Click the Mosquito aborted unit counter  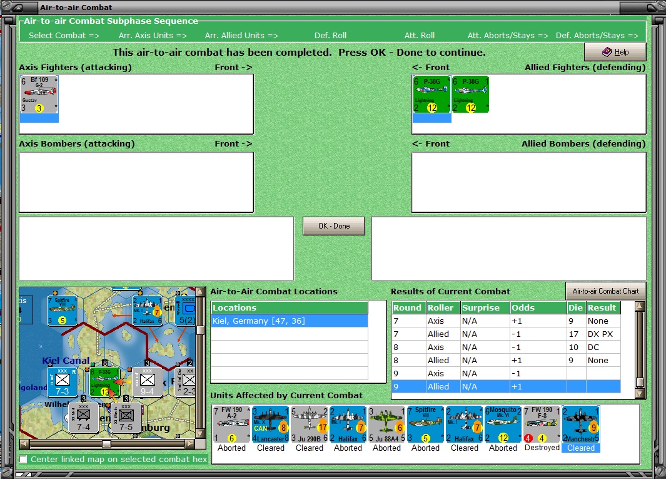(x=503, y=425)
